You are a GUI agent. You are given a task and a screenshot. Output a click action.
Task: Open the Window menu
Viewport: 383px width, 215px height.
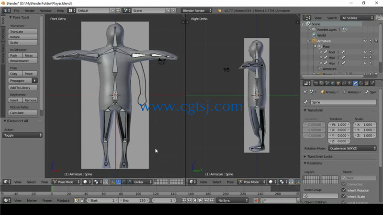(45, 11)
